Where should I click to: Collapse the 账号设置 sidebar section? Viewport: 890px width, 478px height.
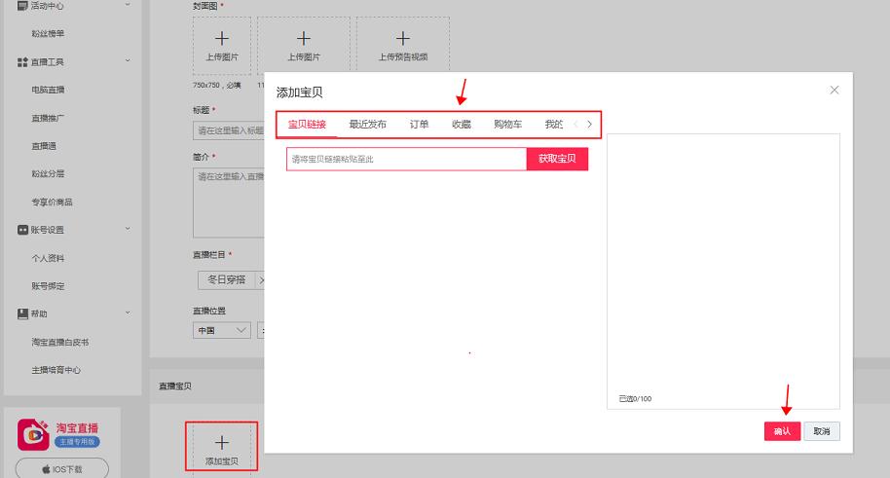point(128,230)
